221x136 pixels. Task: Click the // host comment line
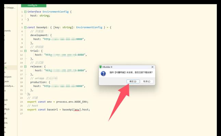tap(32, 106)
